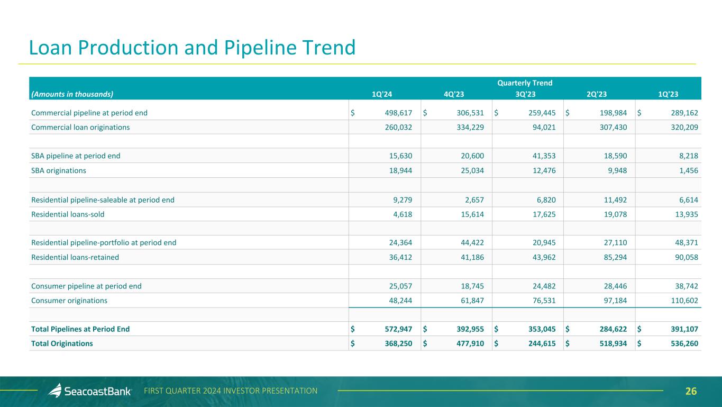This screenshot has height=407, width=722.
Task: Click the First Quarter 2024 Investor Presentation footer text
Action: (x=231, y=391)
